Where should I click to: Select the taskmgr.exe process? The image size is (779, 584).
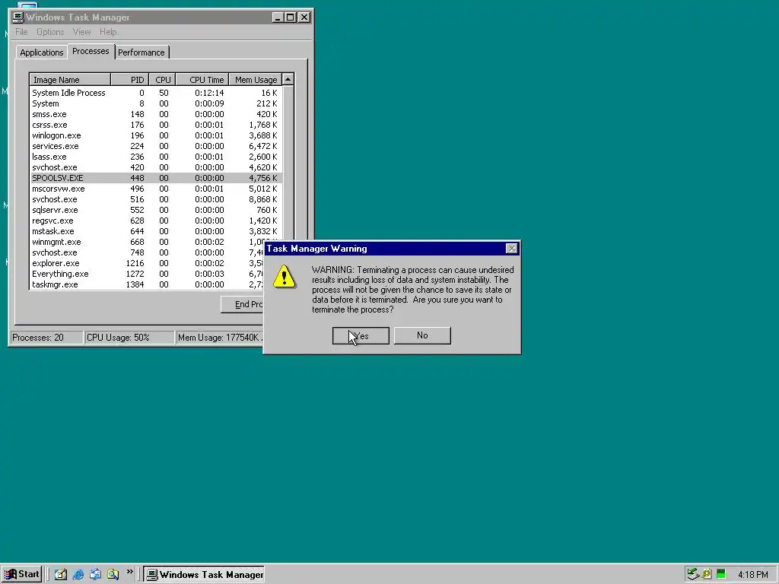147,284
